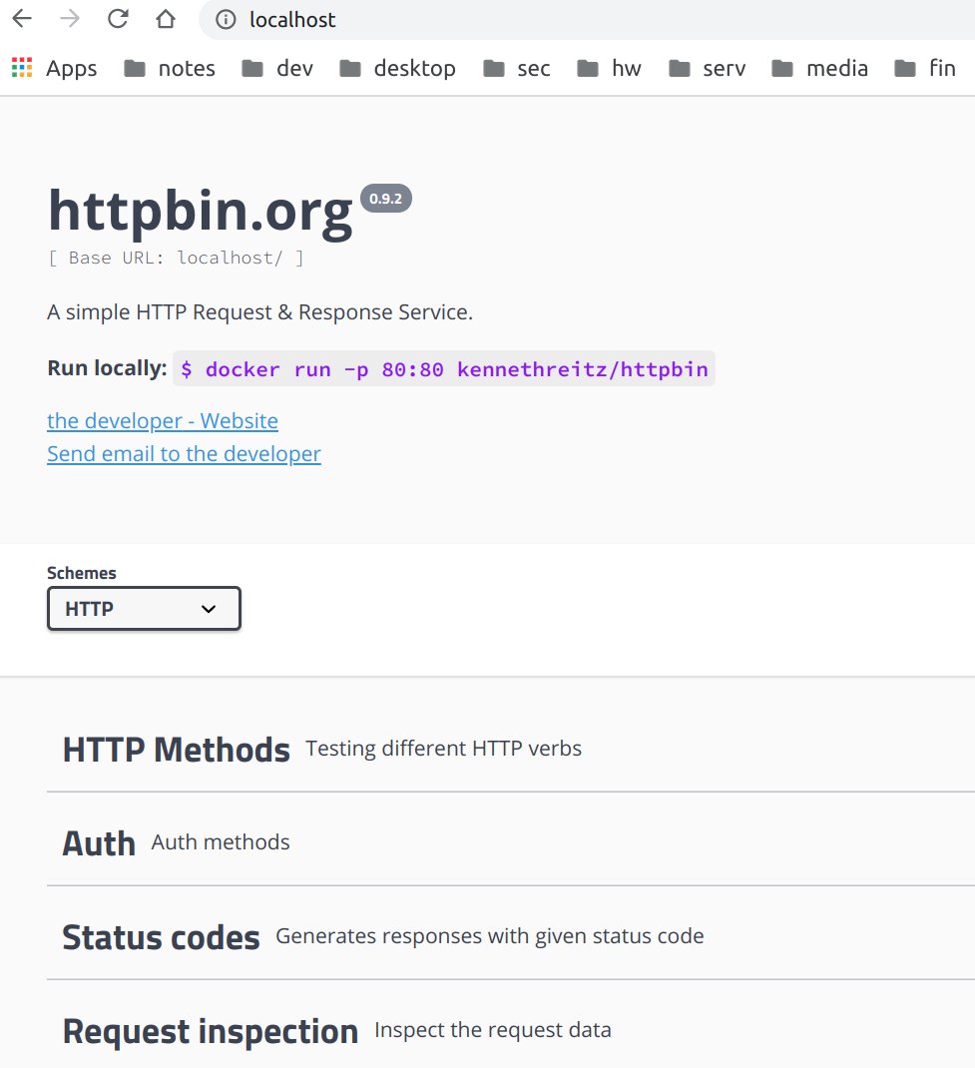Click the docker run command snippet
The height and width of the screenshot is (1068, 975).
pos(444,368)
